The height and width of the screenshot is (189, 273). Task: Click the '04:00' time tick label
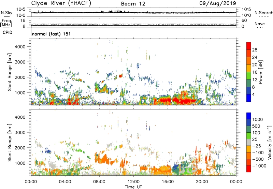click(65, 182)
